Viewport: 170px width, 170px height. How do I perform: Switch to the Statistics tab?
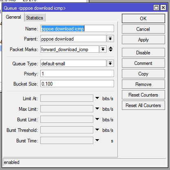(x=35, y=18)
